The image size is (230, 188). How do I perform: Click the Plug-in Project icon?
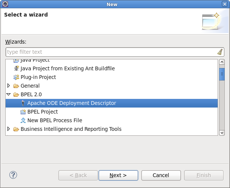16,77
